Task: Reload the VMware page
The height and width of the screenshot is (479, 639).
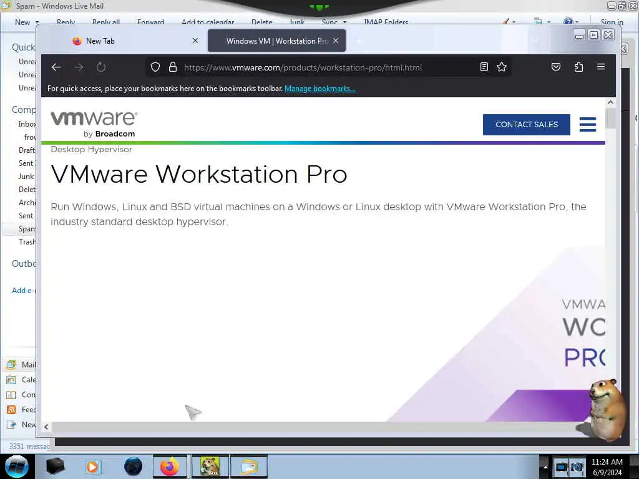Action: pos(101,67)
